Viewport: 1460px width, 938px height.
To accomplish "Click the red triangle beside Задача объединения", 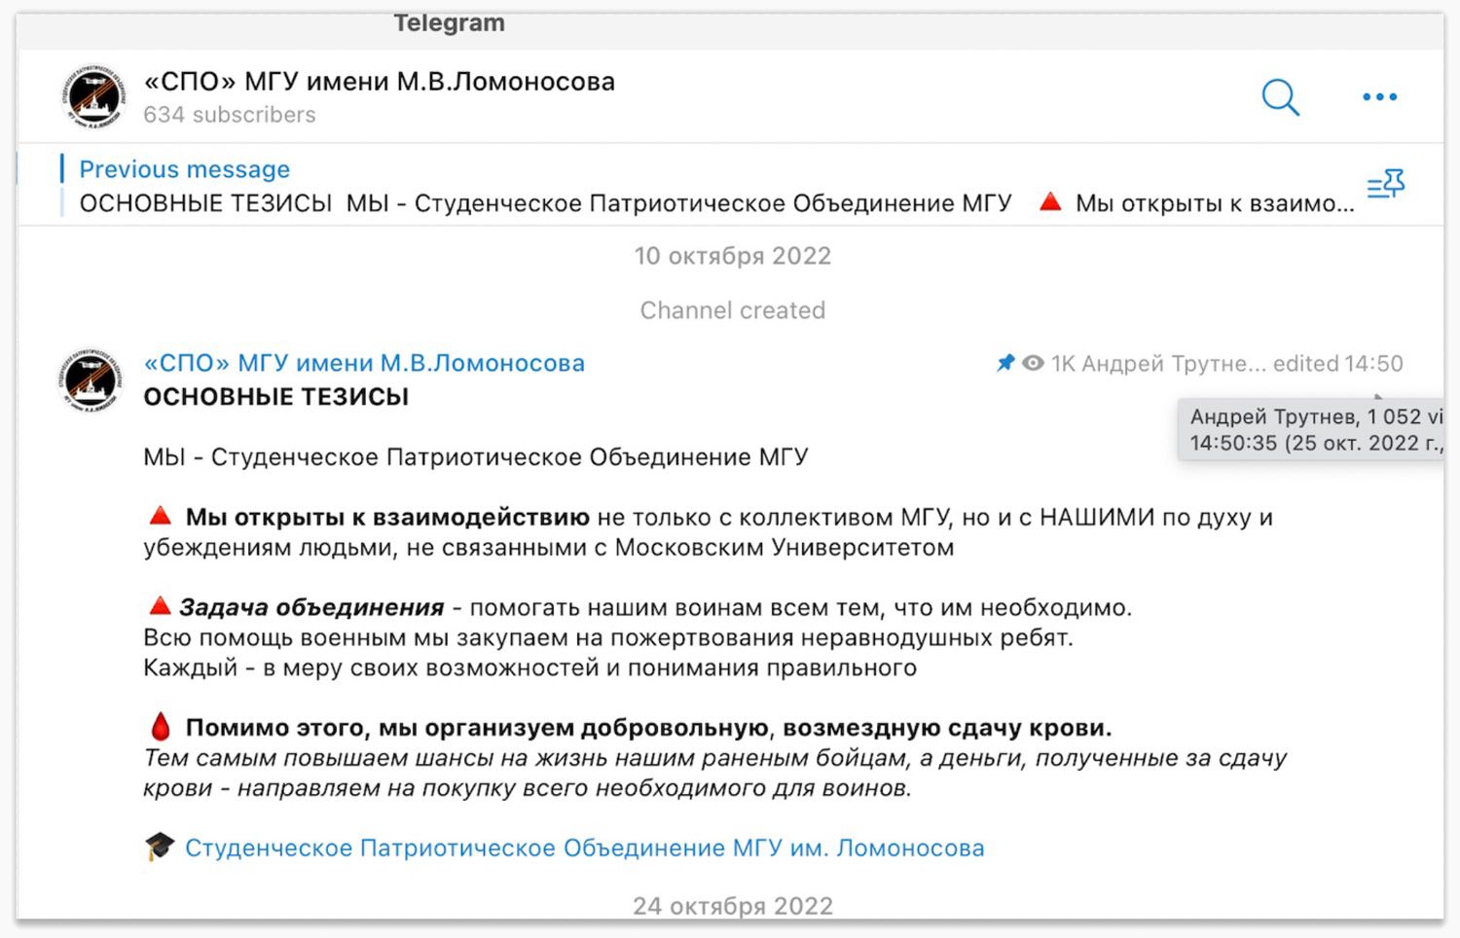I will [160, 607].
